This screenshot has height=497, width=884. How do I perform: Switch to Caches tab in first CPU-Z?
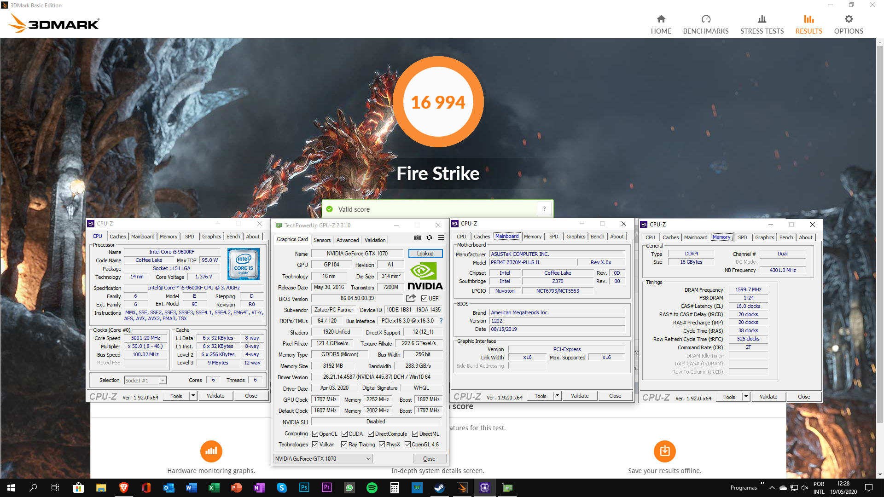click(x=117, y=237)
